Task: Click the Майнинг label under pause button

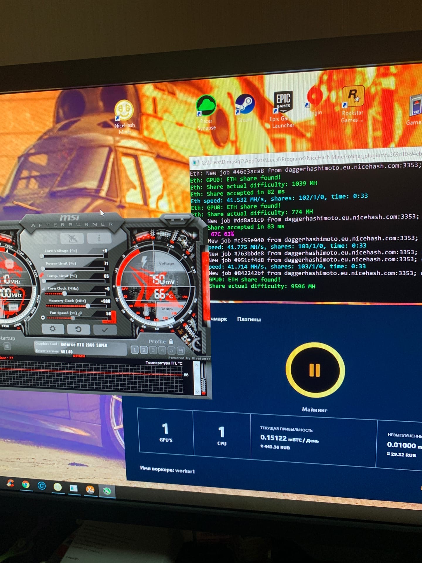Action: (315, 410)
